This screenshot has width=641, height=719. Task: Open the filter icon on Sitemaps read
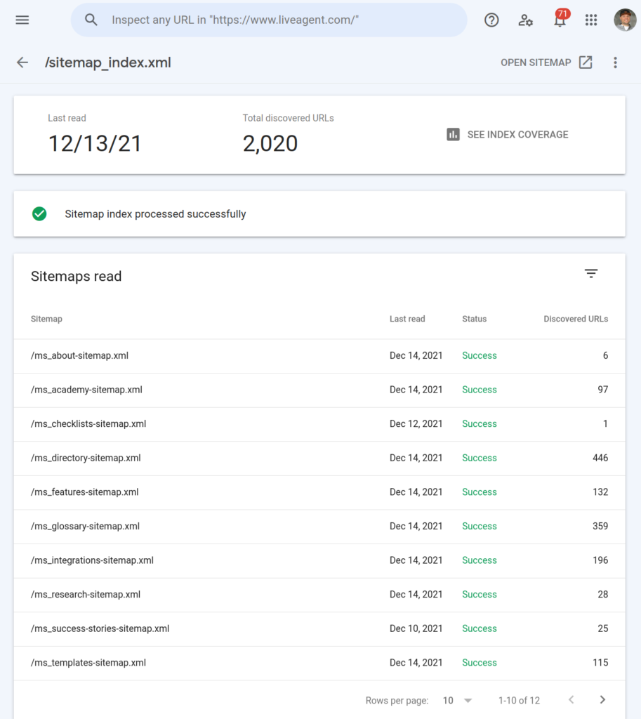pos(590,273)
